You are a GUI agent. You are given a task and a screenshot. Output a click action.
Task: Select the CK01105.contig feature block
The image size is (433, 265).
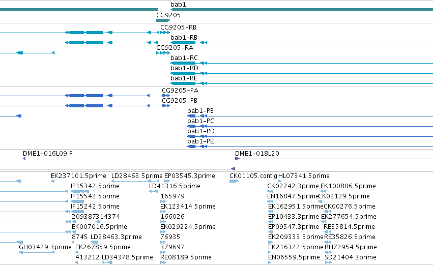click(x=234, y=181)
